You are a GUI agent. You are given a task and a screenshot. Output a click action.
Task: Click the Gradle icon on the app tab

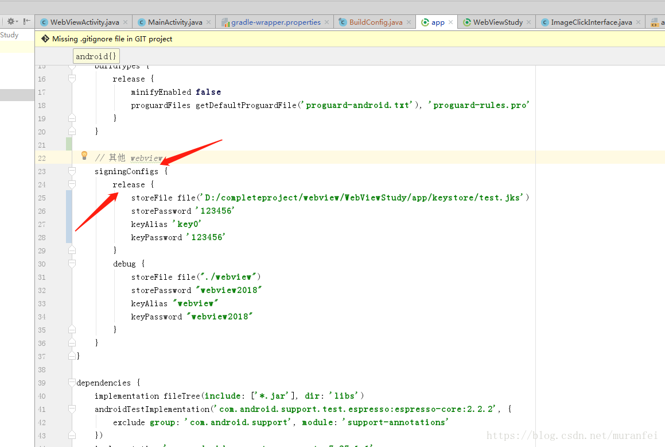425,22
